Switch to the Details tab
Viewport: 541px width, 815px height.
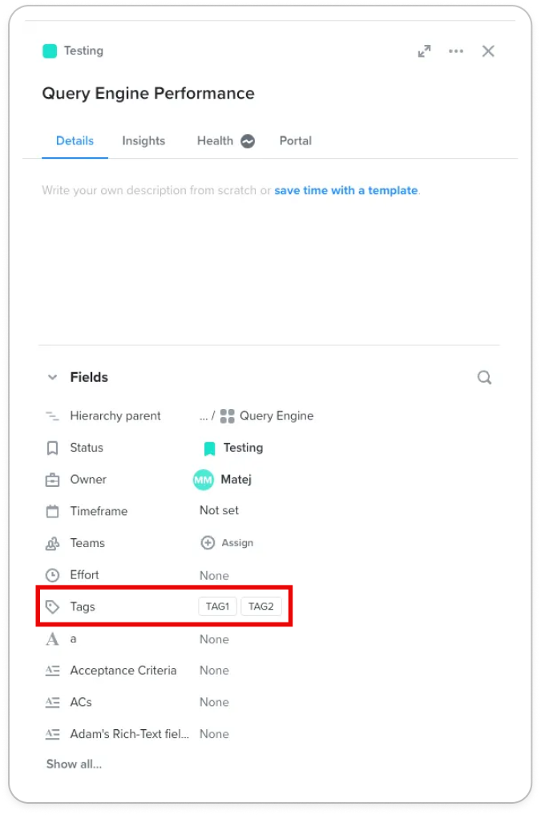pyautogui.click(x=75, y=141)
